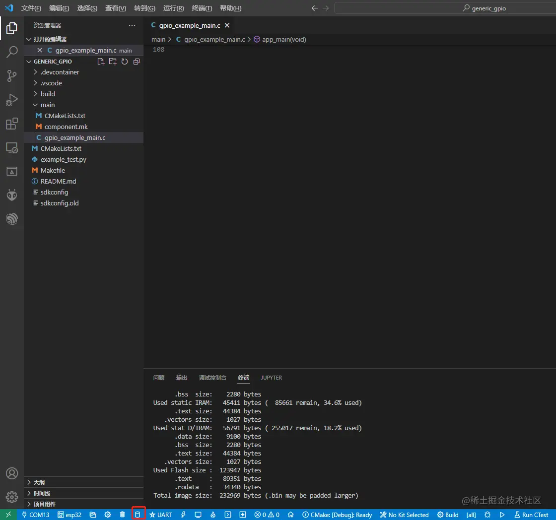This screenshot has width=556, height=520.
Task: Switch to the JUPYTER panel tab
Action: 271,378
